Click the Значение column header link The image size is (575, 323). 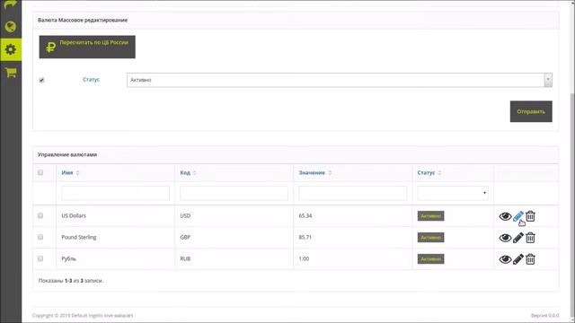[x=312, y=172]
